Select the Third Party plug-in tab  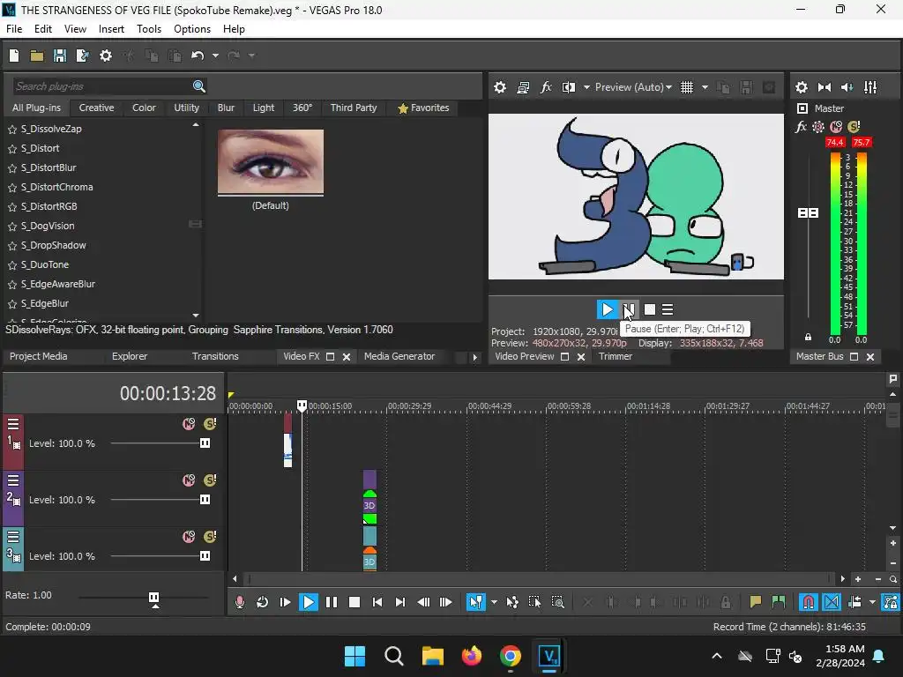tap(354, 108)
